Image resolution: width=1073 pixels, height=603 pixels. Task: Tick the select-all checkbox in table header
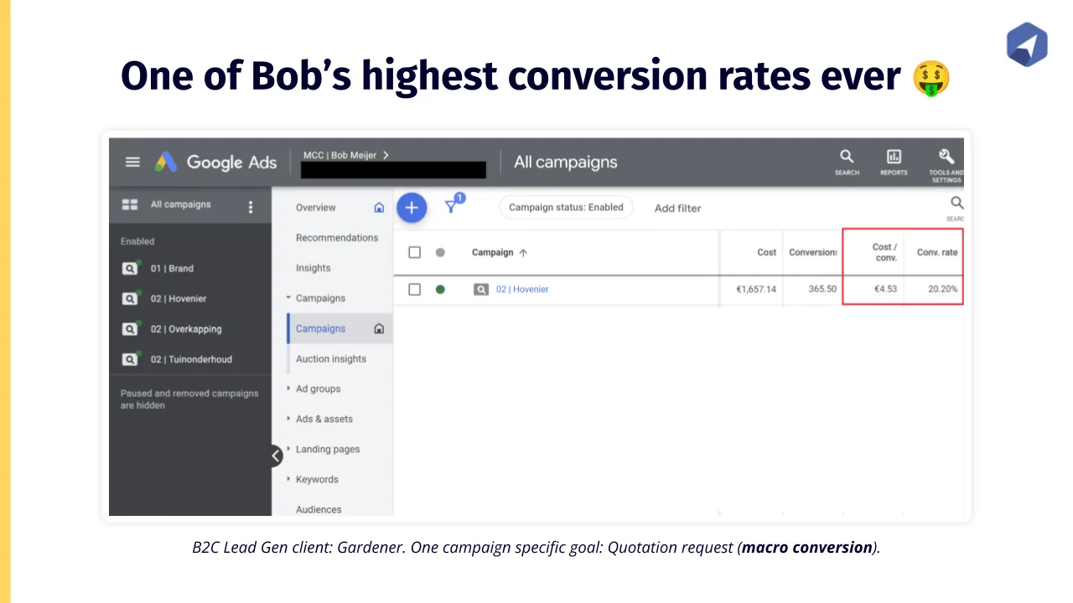[x=414, y=252]
